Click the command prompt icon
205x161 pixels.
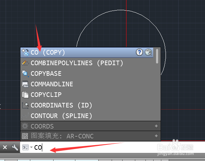pos(25,147)
